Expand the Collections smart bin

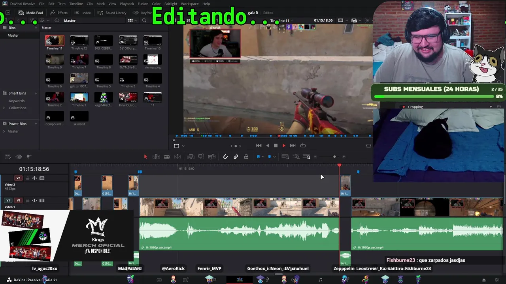[4, 108]
